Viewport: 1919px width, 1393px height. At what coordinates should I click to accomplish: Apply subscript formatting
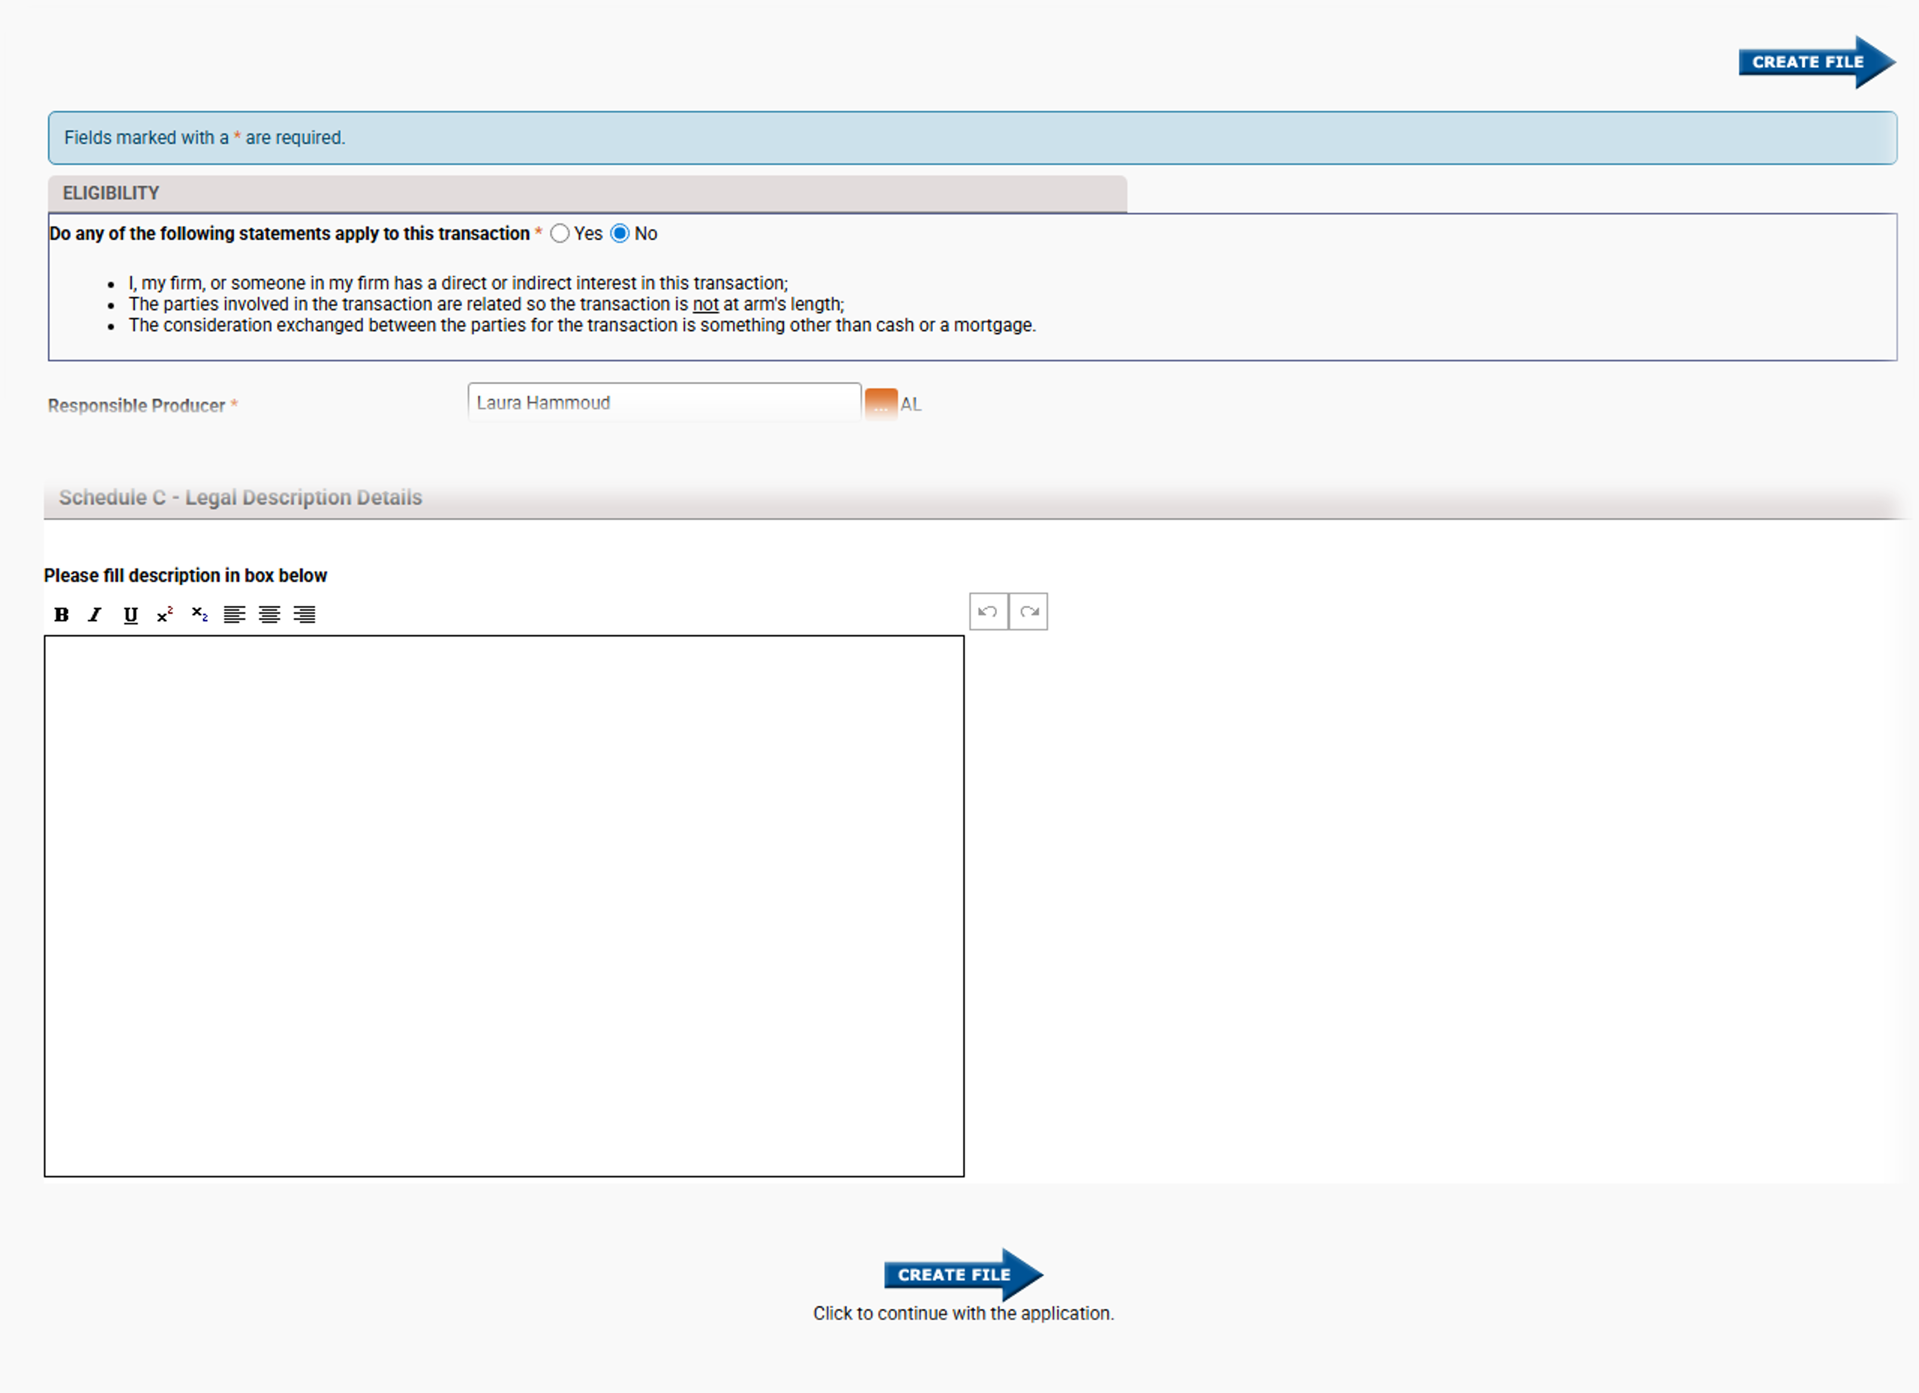(x=200, y=613)
